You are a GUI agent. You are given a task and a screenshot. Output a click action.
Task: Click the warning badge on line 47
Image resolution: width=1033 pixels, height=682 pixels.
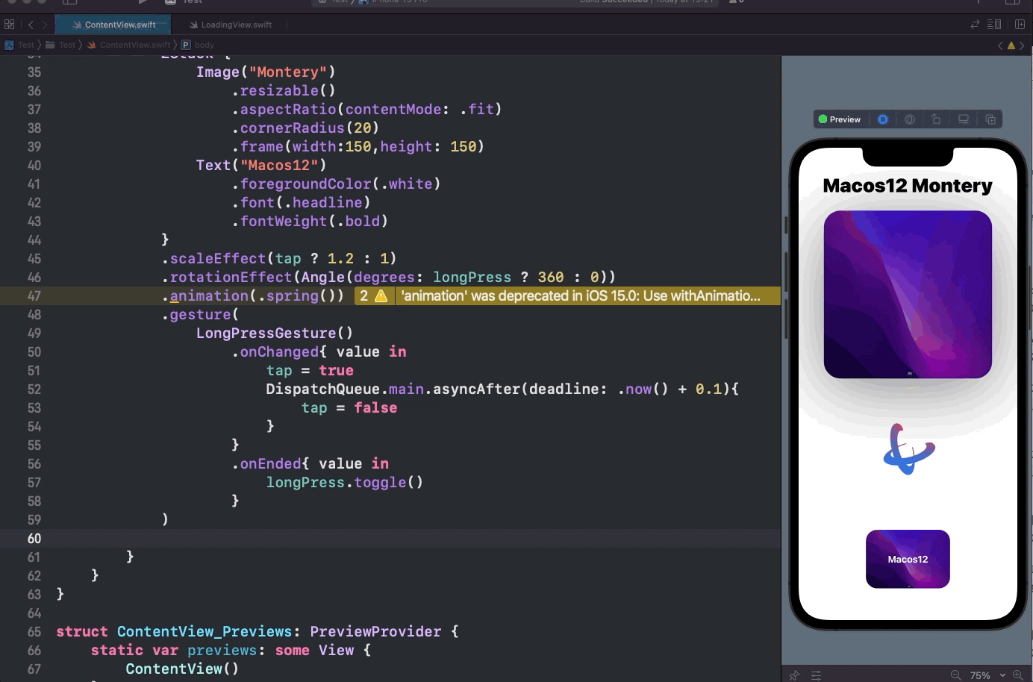tap(372, 296)
